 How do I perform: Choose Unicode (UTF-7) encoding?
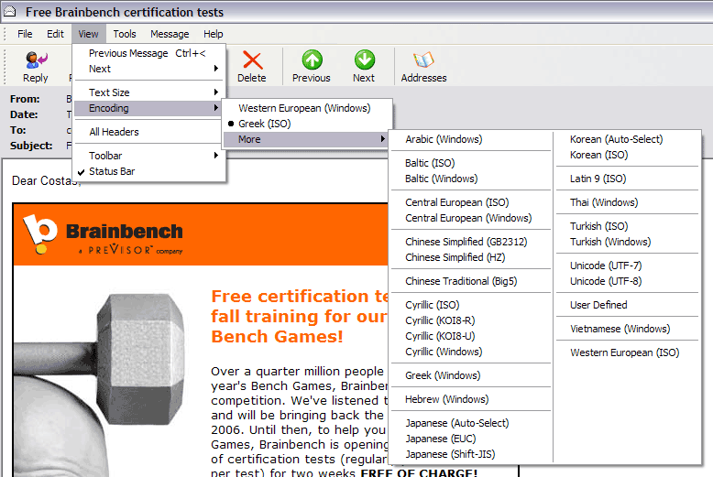click(x=627, y=266)
